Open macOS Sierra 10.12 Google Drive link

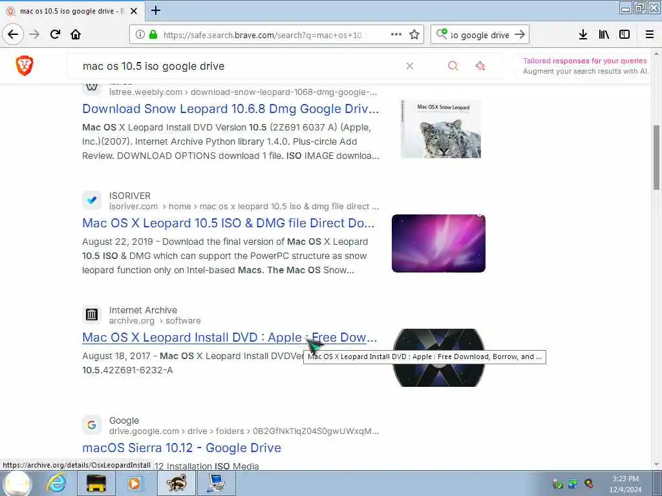182,448
